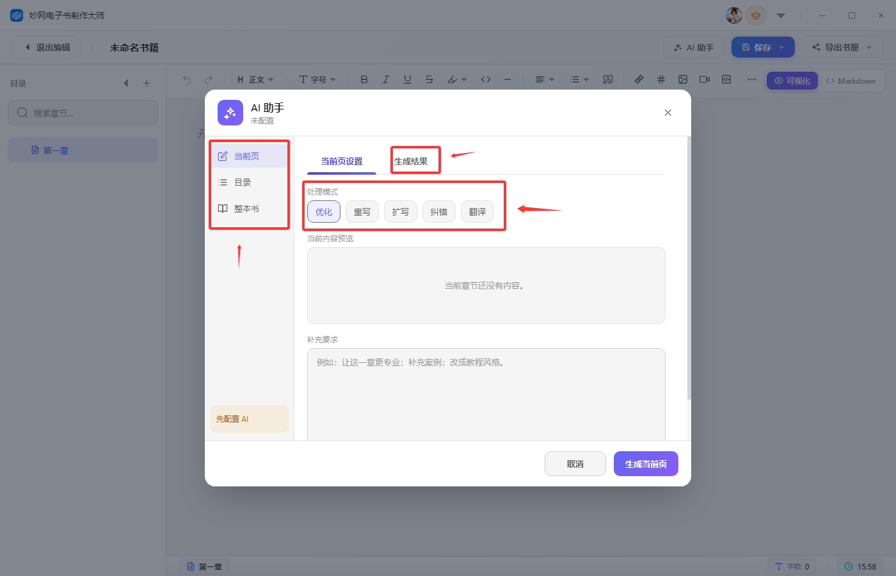
Task: Switch to the 生成结果 tab
Action: pyautogui.click(x=411, y=161)
